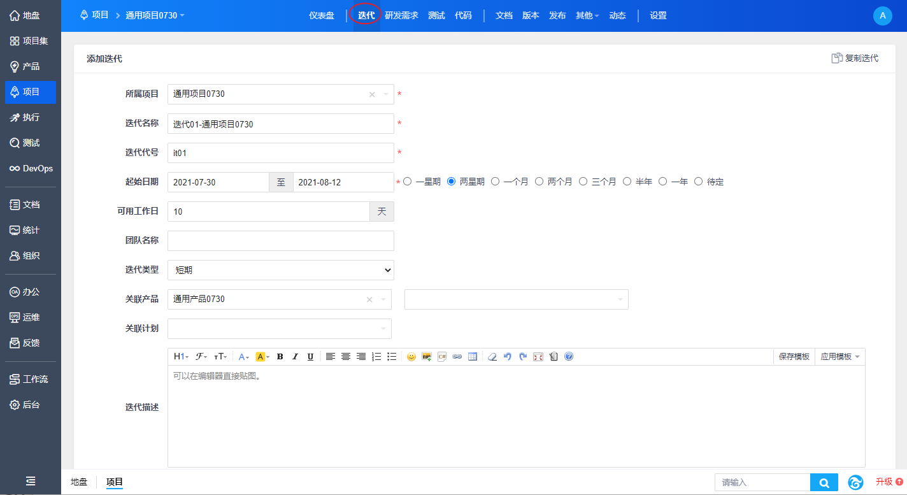
Task: Insert a hyperlink via the editor toolbar
Action: [x=457, y=357]
